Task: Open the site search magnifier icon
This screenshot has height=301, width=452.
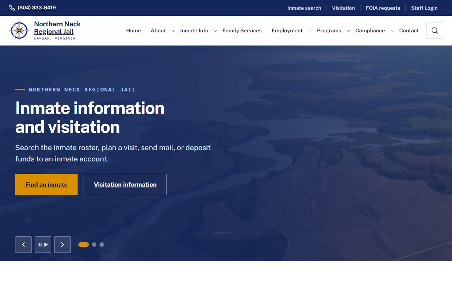Action: click(x=435, y=30)
